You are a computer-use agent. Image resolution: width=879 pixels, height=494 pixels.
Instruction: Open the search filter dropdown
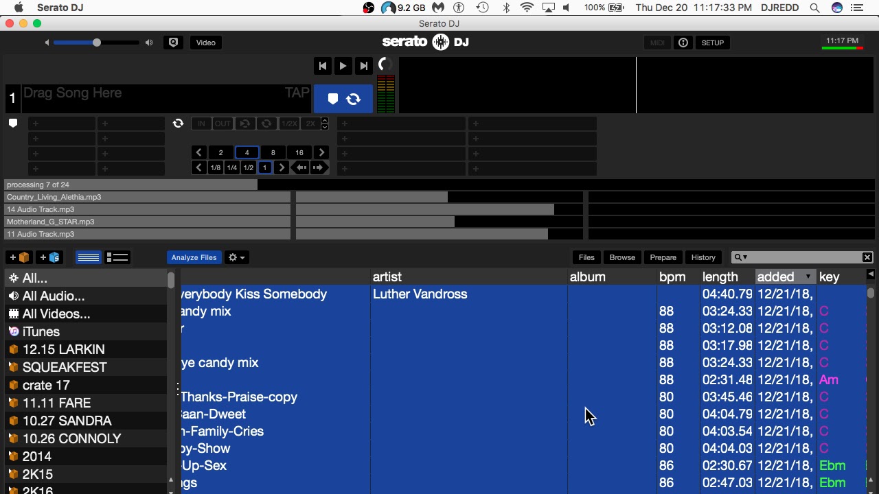[741, 257]
